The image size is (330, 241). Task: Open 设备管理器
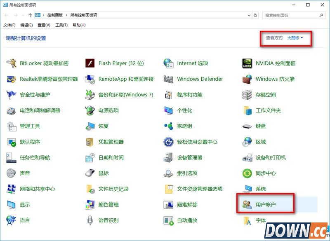(190, 157)
